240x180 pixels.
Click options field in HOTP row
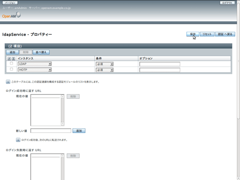click(160, 70)
